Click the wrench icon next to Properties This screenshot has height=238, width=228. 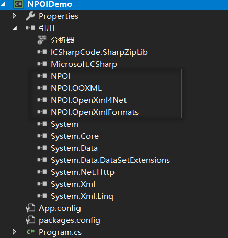[x=30, y=16]
